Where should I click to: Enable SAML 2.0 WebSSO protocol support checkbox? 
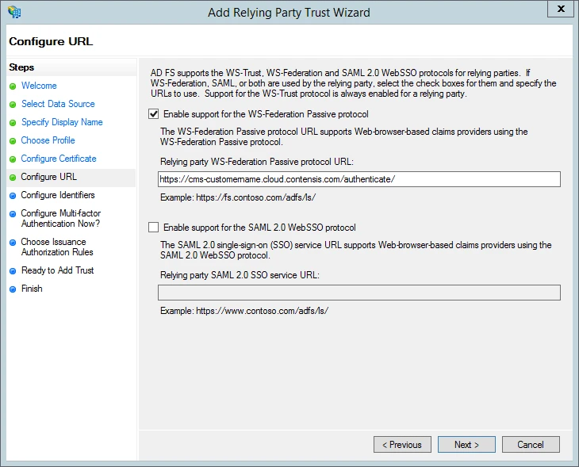[x=154, y=228]
